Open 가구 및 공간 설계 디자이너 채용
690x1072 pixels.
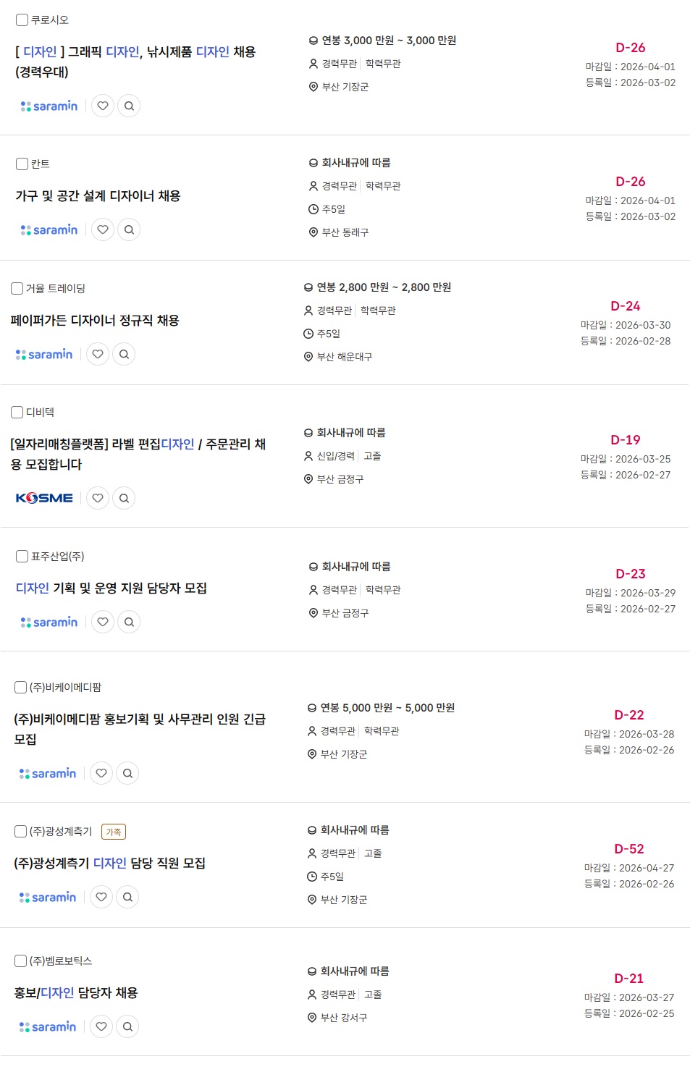tap(98, 196)
